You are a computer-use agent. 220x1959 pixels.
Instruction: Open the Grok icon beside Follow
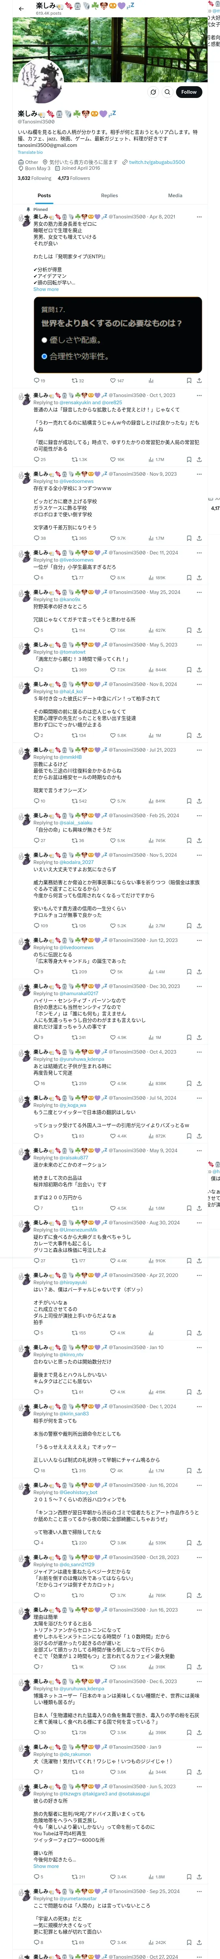click(153, 92)
